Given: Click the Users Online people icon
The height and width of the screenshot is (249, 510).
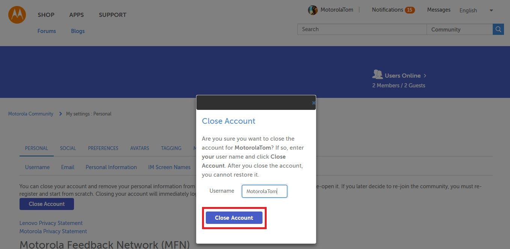Looking at the screenshot, I should tap(377, 74).
